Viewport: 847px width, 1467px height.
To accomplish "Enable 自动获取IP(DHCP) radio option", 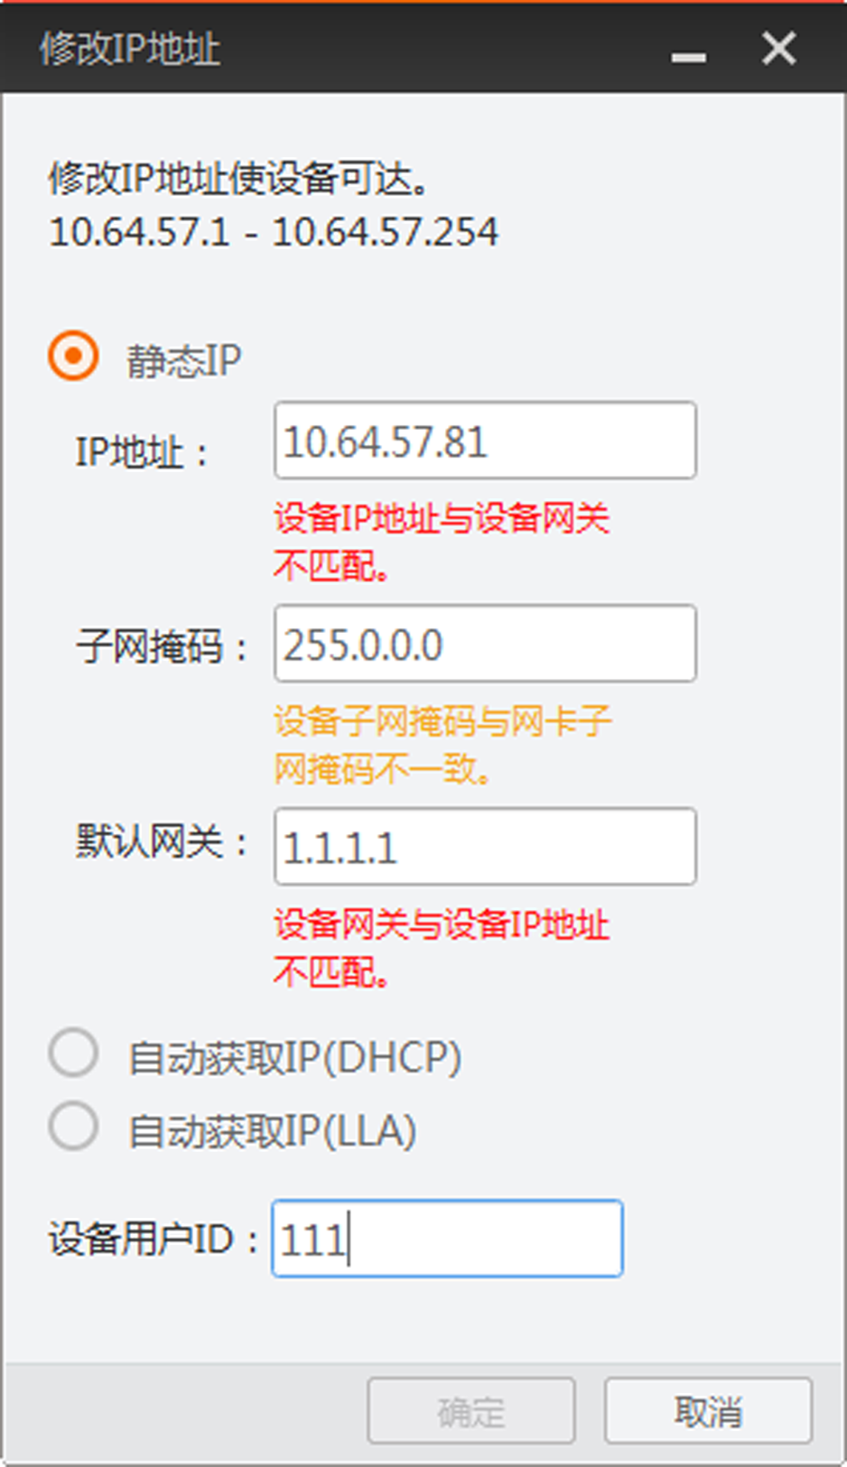I will click(73, 1054).
